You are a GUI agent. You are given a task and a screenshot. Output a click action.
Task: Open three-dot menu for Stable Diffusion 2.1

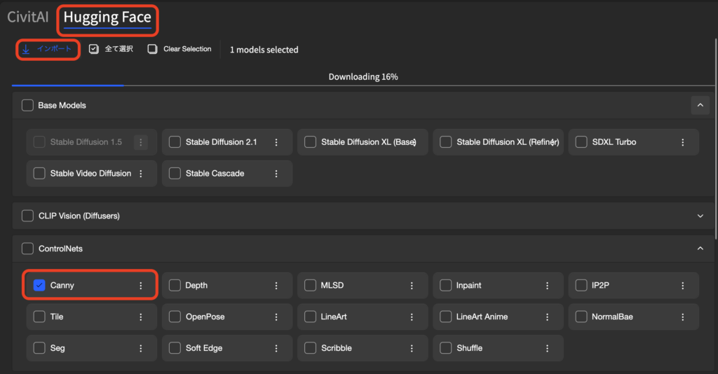[276, 142]
